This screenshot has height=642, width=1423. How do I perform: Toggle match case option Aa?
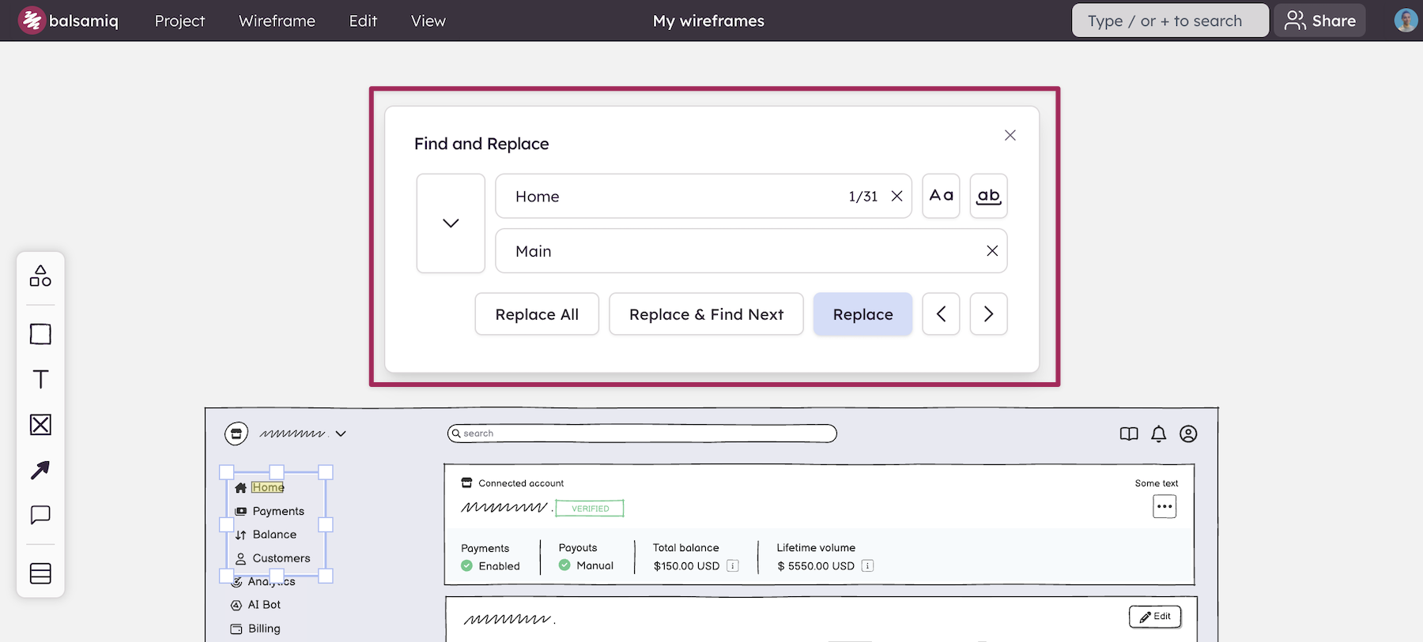point(941,196)
